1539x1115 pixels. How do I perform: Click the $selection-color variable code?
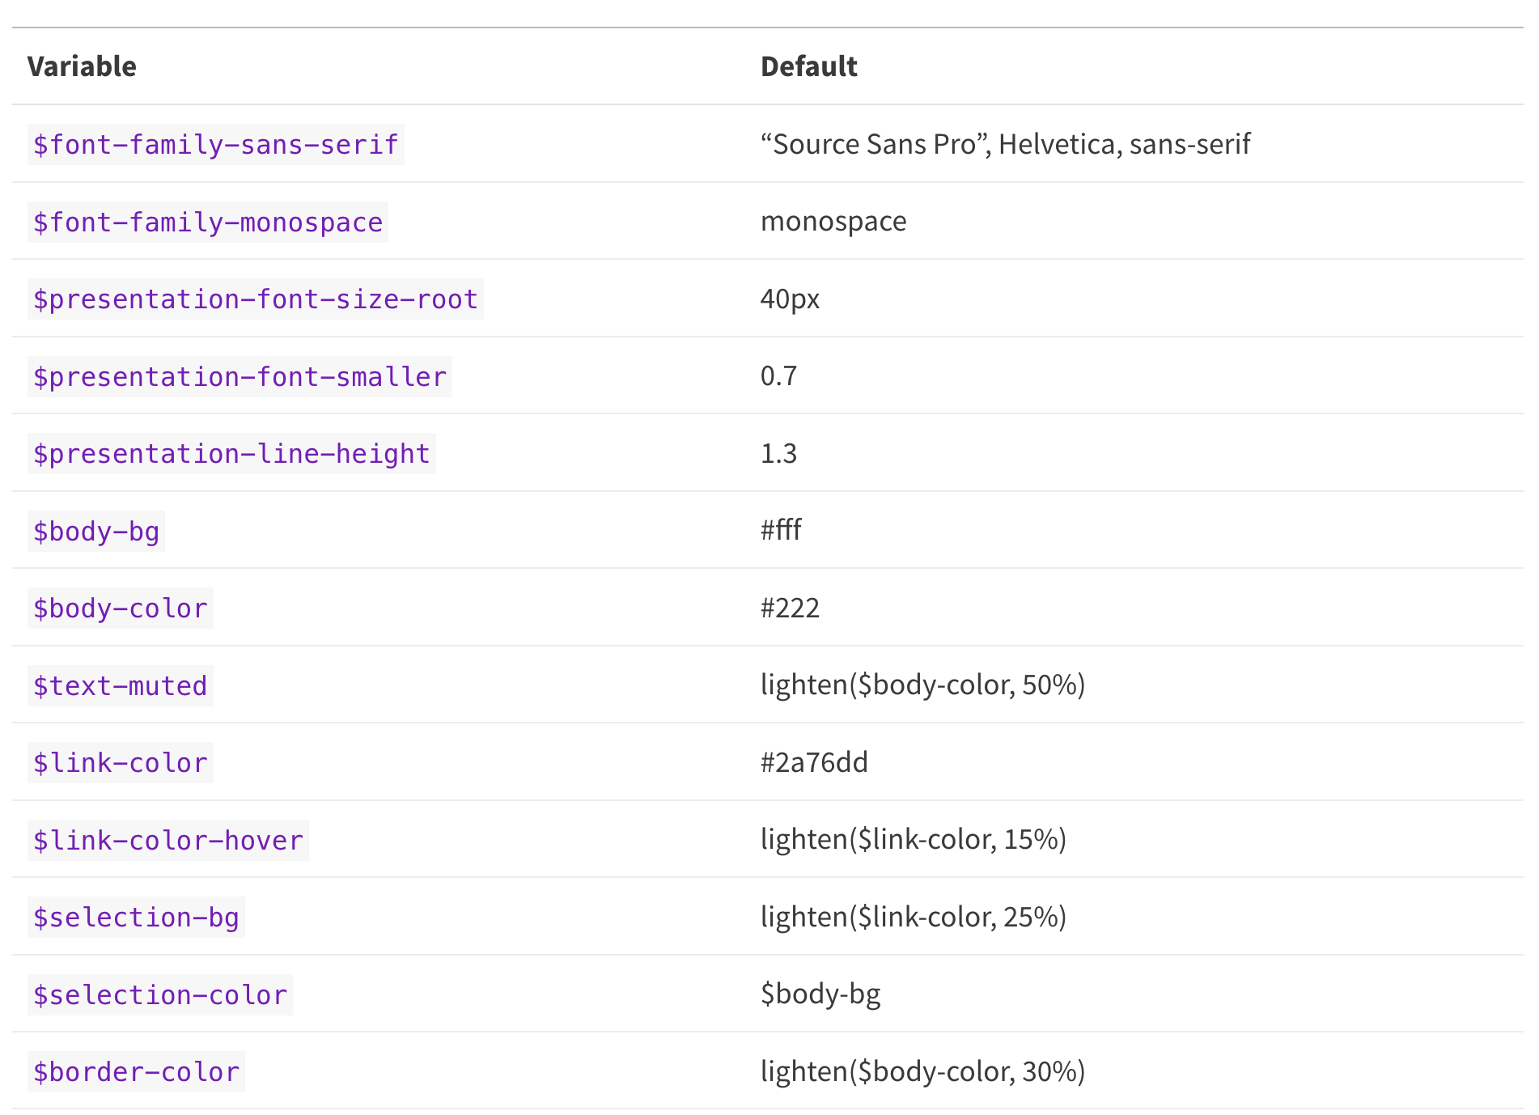tap(160, 995)
